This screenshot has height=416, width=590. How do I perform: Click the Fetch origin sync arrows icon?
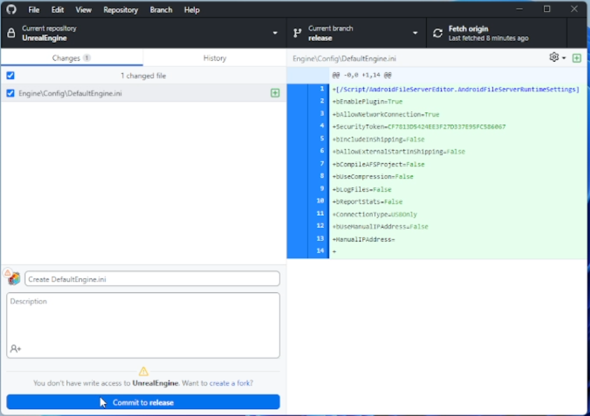click(438, 33)
